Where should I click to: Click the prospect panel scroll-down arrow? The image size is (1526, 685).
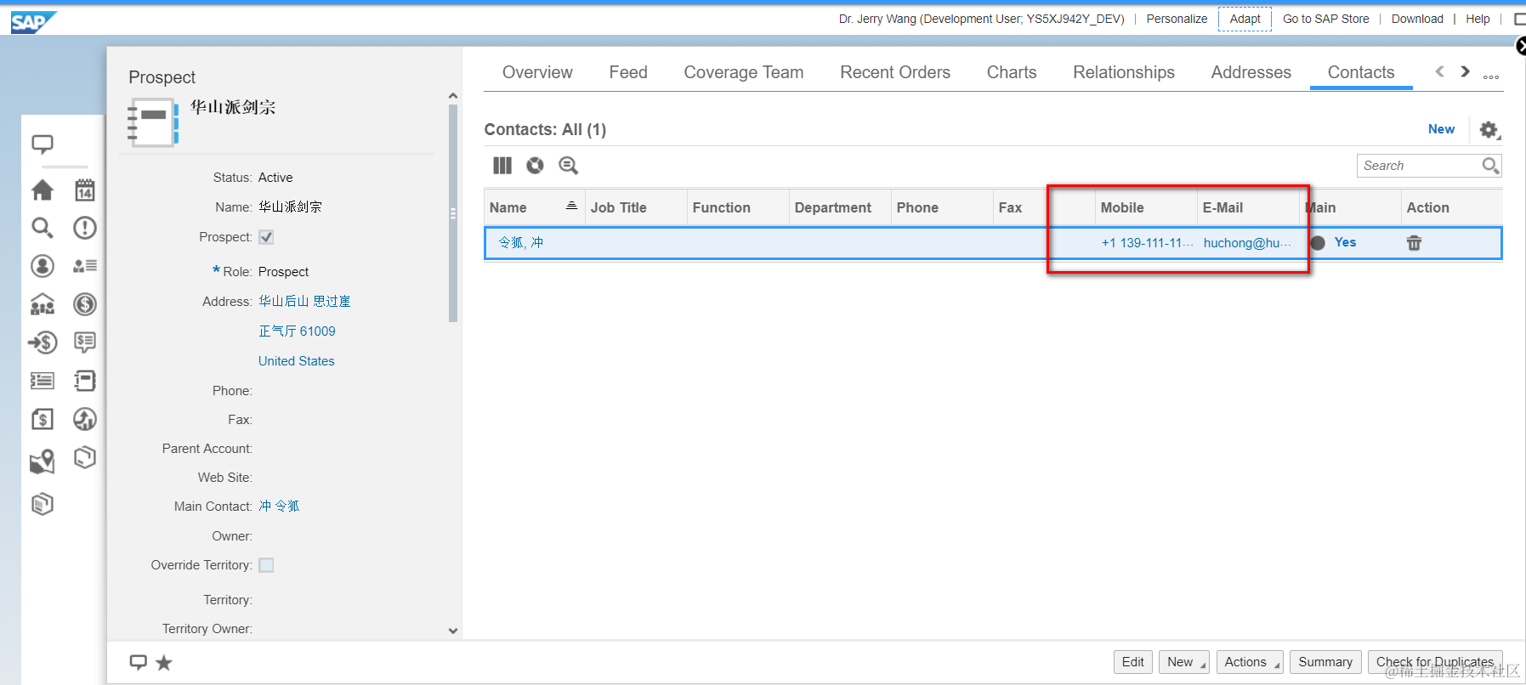(453, 631)
